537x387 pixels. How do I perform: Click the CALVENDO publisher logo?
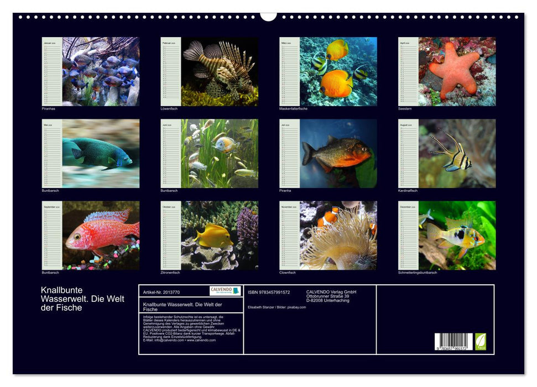coord(222,290)
